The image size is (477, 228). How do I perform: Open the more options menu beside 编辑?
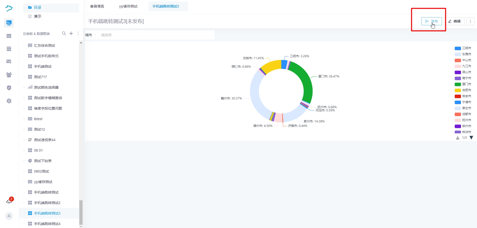coord(470,21)
